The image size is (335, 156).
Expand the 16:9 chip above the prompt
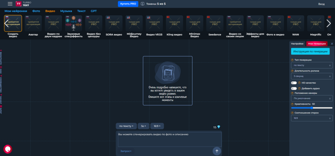(157, 126)
